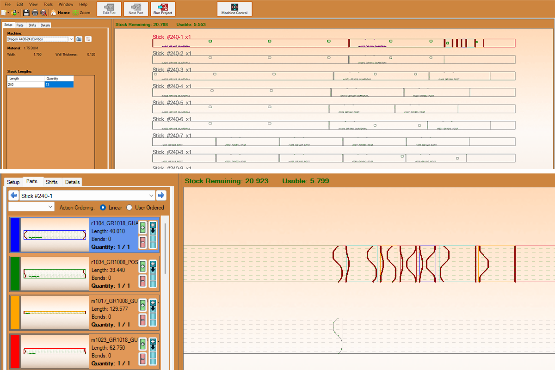Click the teal down-arrow icon on part r1104_GR1018
555x370 pixels.
point(153,234)
